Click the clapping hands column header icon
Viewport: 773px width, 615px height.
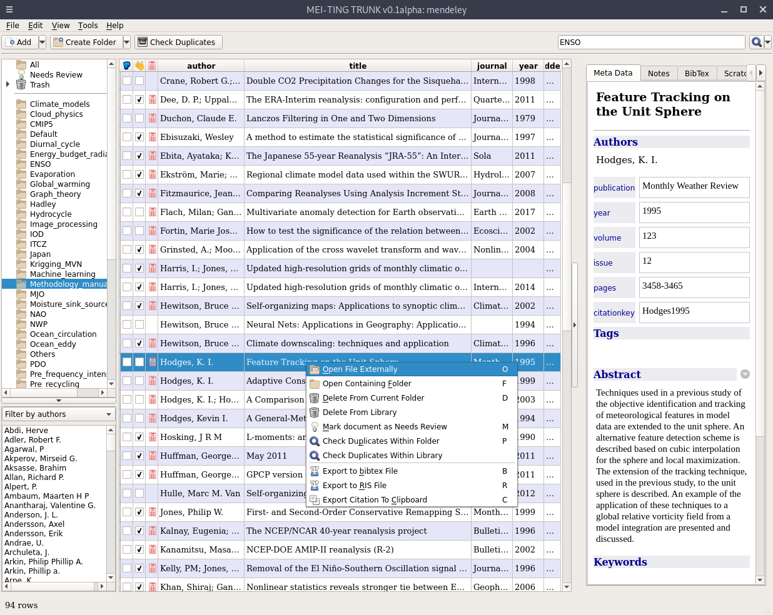point(139,66)
